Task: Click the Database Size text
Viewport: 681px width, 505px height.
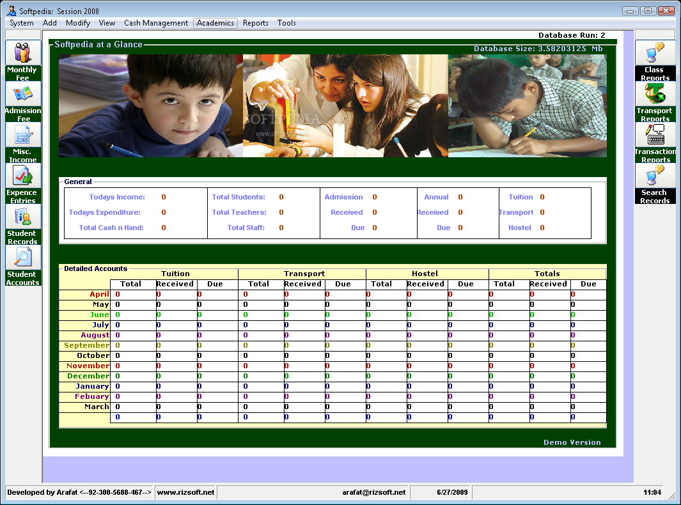Action: pyautogui.click(x=538, y=49)
